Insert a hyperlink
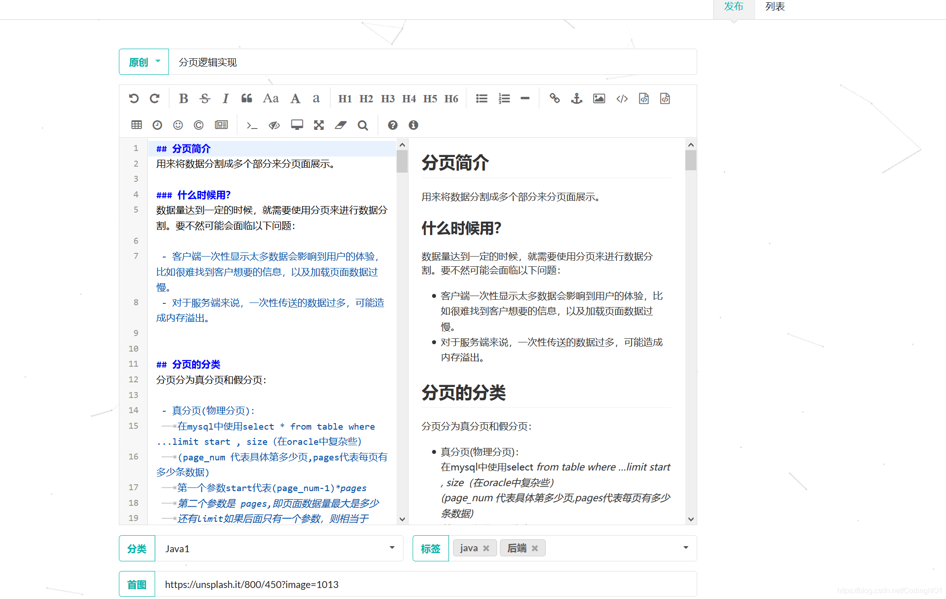Image resolution: width=946 pixels, height=599 pixels. (x=554, y=99)
